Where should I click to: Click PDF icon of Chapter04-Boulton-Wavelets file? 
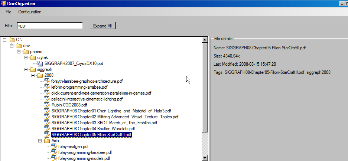[47, 129]
